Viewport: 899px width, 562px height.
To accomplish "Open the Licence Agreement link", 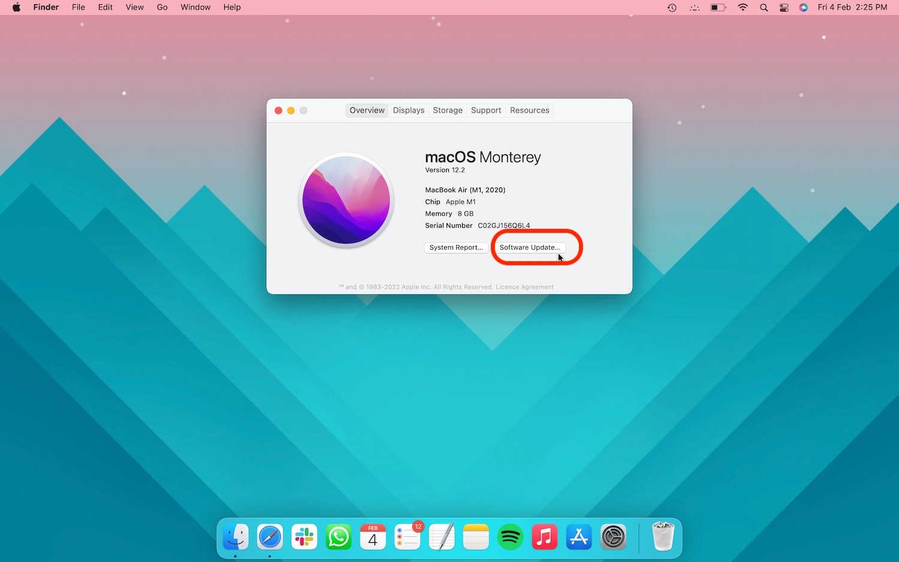I will (525, 287).
